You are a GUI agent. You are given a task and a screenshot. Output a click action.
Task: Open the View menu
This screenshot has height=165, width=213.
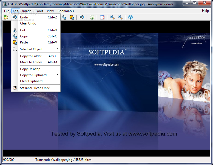50,11
